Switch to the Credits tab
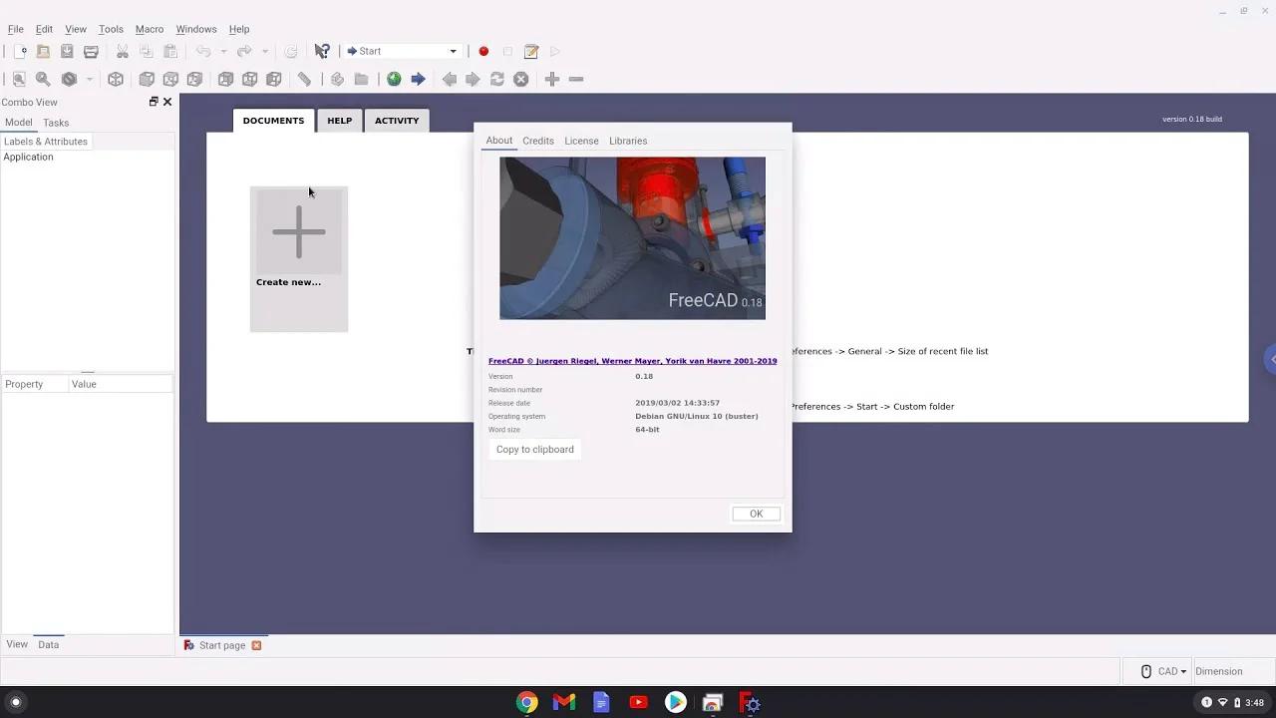This screenshot has height=718, width=1276. [538, 141]
